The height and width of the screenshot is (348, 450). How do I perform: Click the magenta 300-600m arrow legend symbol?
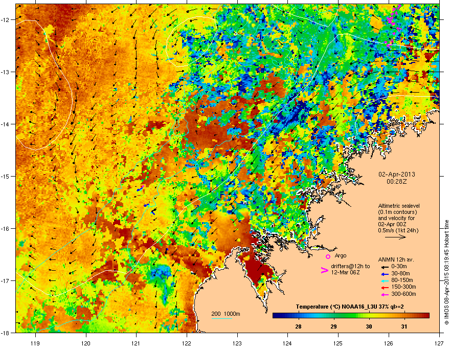point(384,294)
